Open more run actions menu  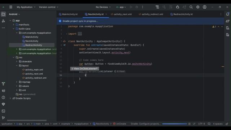point(143,7)
